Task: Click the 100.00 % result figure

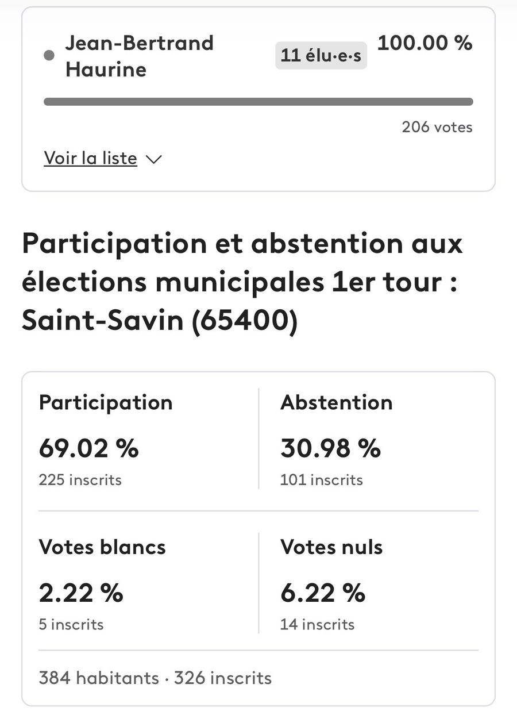Action: (425, 43)
